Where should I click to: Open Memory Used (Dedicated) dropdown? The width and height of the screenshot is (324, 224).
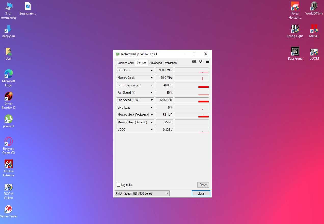tap(152, 115)
